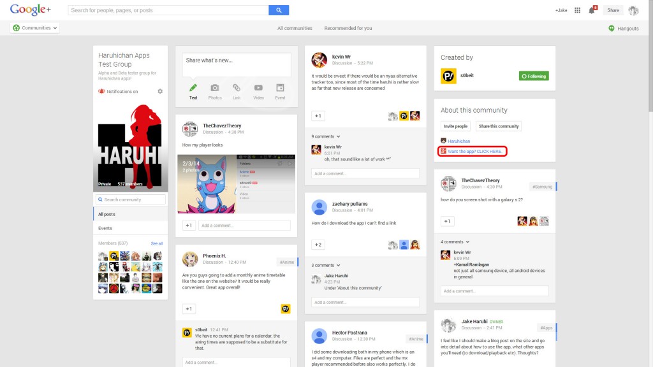This screenshot has height=367, width=653.
Task: Open the notifications bell icon
Action: [592, 10]
